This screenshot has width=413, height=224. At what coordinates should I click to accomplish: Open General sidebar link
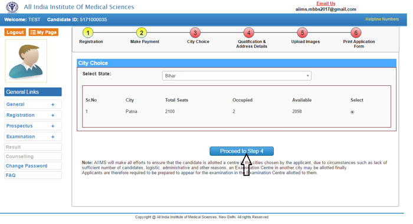(x=15, y=104)
